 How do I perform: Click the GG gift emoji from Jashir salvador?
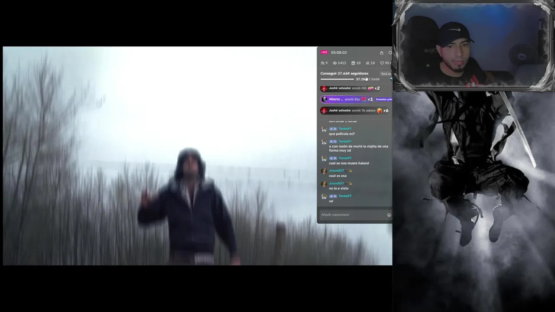pyautogui.click(x=371, y=88)
